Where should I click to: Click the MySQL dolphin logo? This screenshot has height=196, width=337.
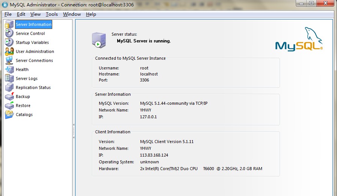(x=299, y=40)
